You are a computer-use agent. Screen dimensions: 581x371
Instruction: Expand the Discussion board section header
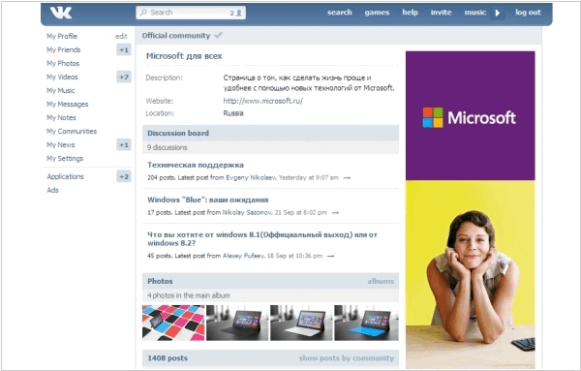[x=270, y=133]
